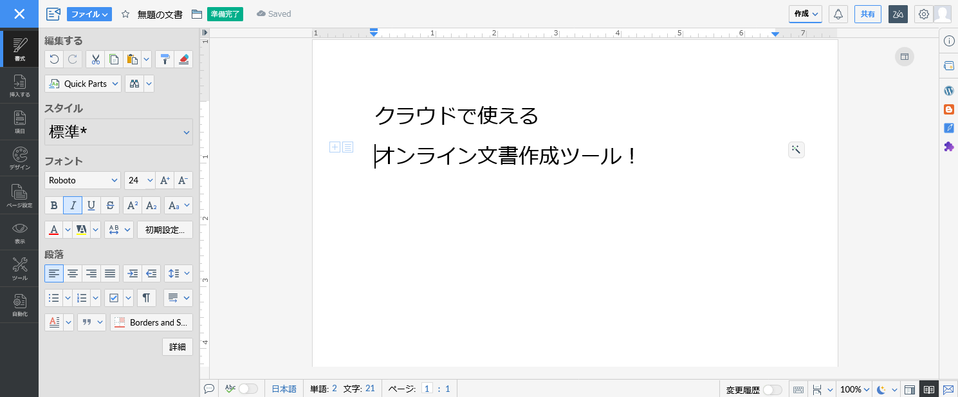The height and width of the screenshot is (397, 958).
Task: Open the notifications bell
Action: click(838, 14)
